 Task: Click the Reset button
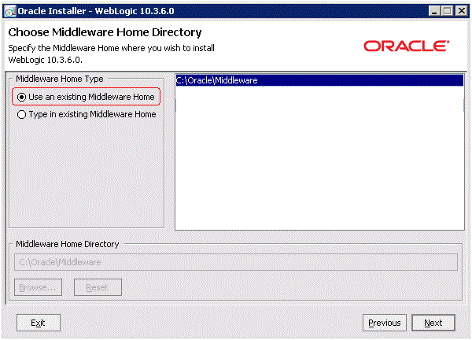(98, 287)
